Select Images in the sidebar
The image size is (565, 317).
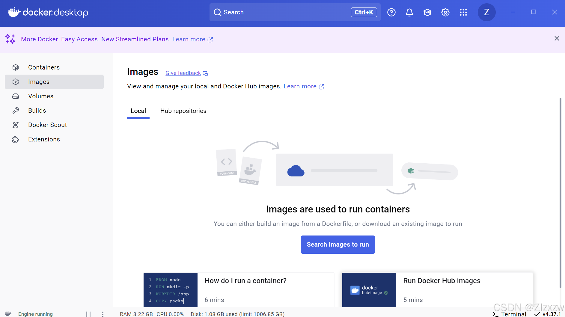pos(54,82)
